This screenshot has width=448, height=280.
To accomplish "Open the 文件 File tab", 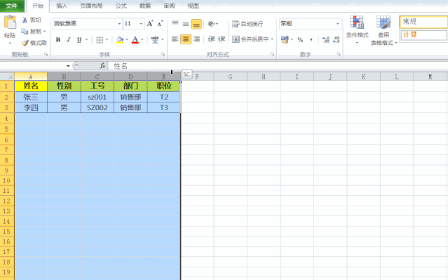I will pyautogui.click(x=12, y=6).
